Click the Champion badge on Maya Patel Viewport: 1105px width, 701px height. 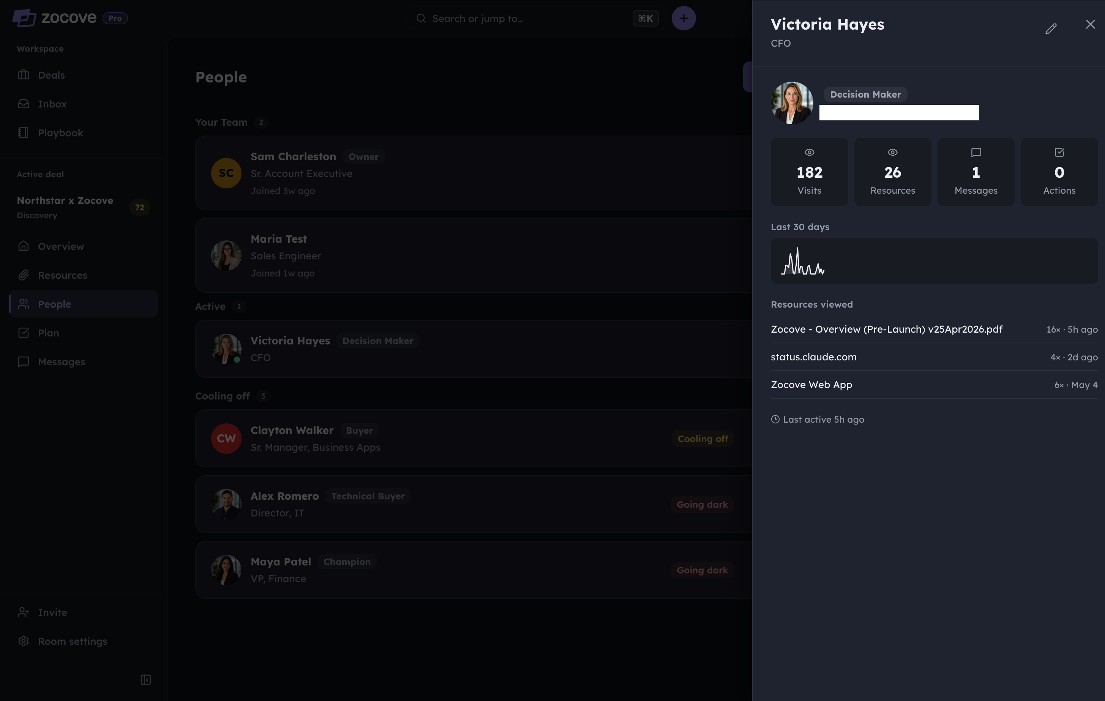pos(347,562)
